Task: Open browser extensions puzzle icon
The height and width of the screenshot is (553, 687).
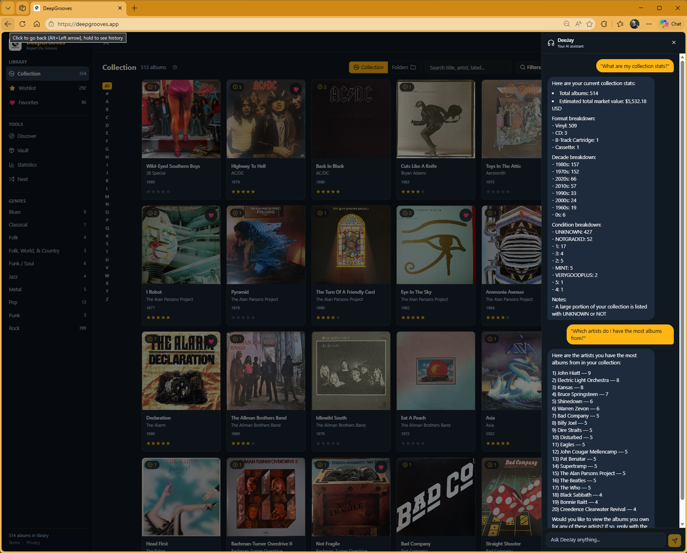Action: pos(604,24)
